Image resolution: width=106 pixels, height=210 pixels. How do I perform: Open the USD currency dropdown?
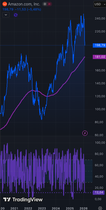pos(100,4)
